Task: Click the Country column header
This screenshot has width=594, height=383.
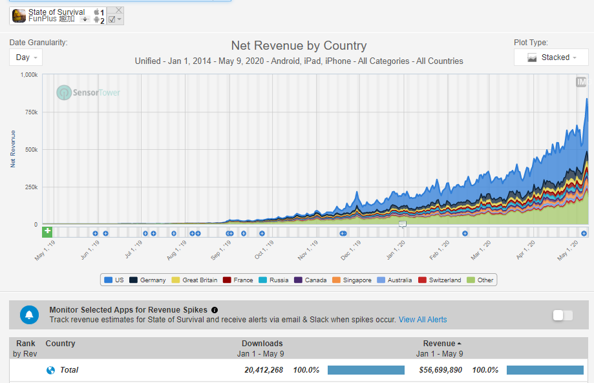Action: (x=60, y=344)
